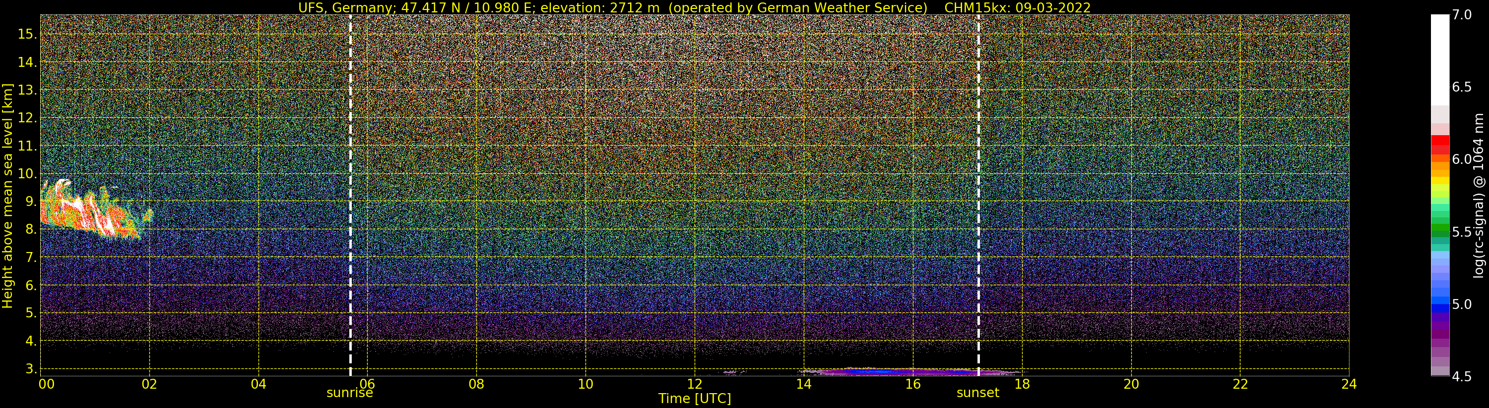The image size is (1489, 408).
Task: Click the '3.' height tick label
Action: (x=31, y=369)
